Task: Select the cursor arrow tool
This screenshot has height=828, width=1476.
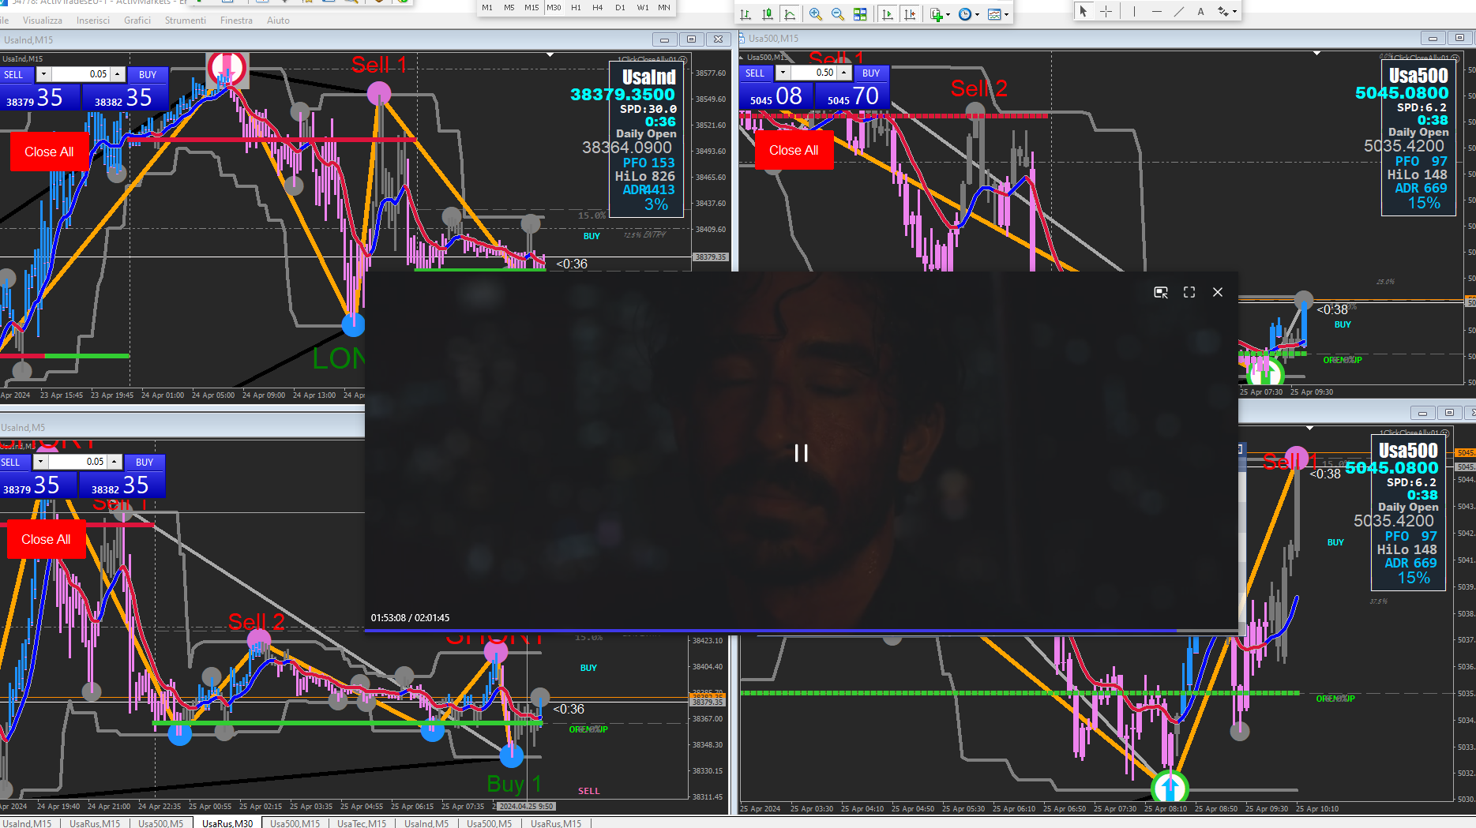Action: pos(1084,11)
